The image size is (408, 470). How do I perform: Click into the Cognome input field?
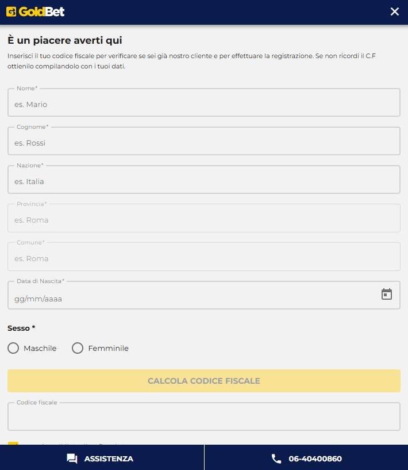(204, 140)
